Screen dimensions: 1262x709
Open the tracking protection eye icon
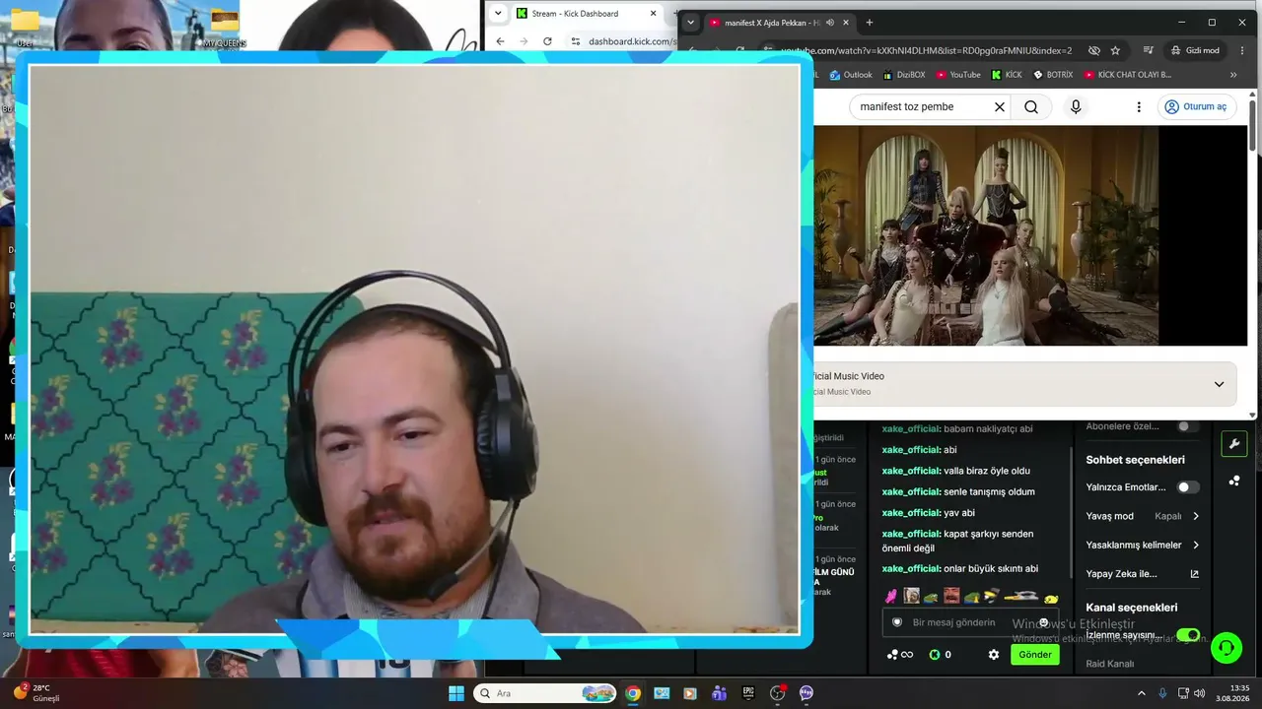1093,50
